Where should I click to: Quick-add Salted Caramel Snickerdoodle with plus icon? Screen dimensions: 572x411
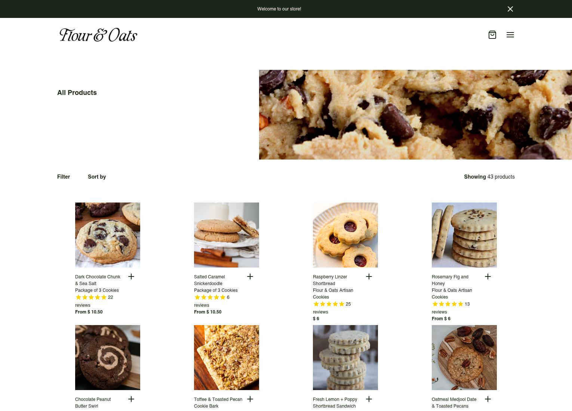pyautogui.click(x=250, y=276)
